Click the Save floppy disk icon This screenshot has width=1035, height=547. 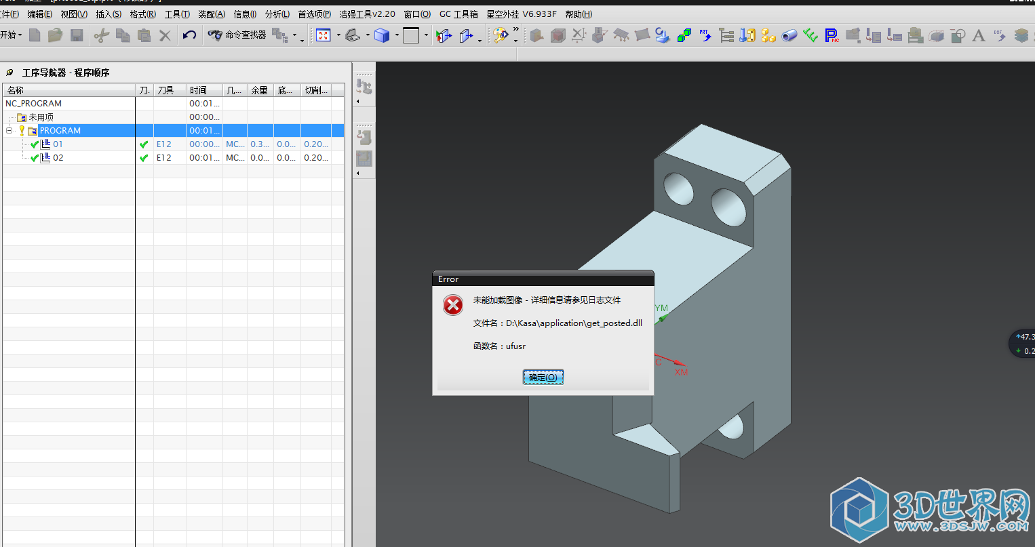(x=77, y=35)
